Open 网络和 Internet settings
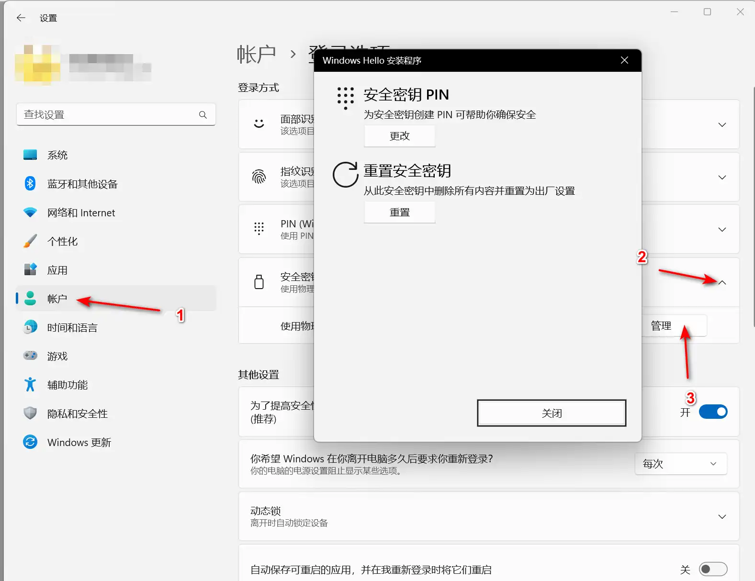 [x=116, y=212]
